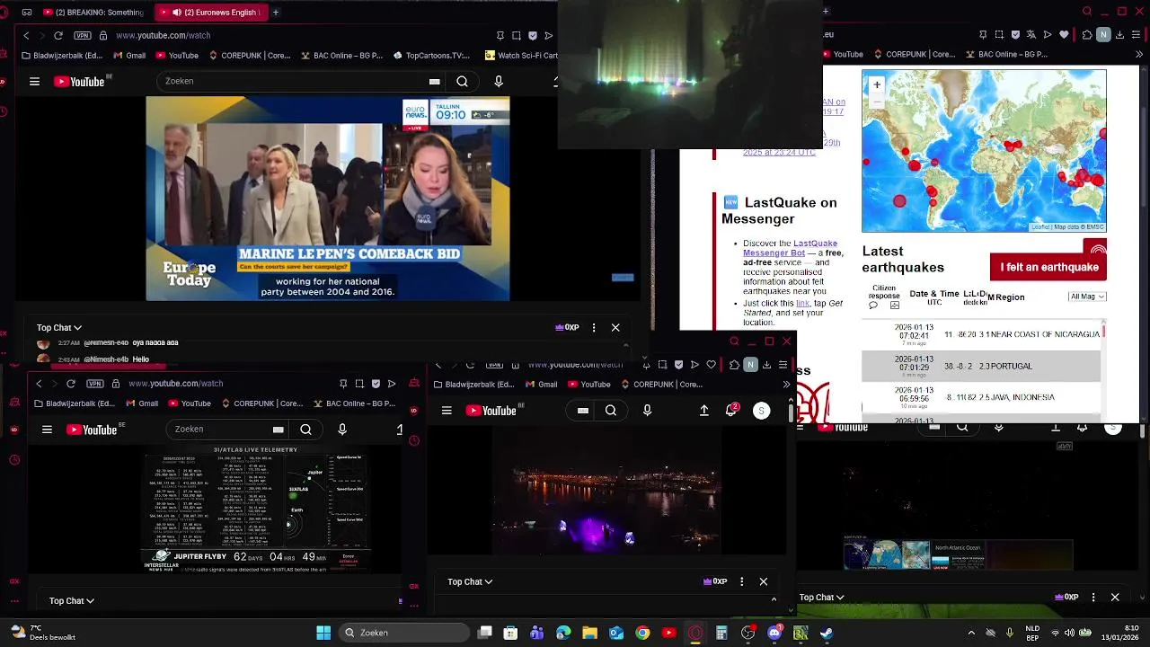Open account avatar S in night webcam window
Screen dimensions: 1150x647
(x=761, y=411)
